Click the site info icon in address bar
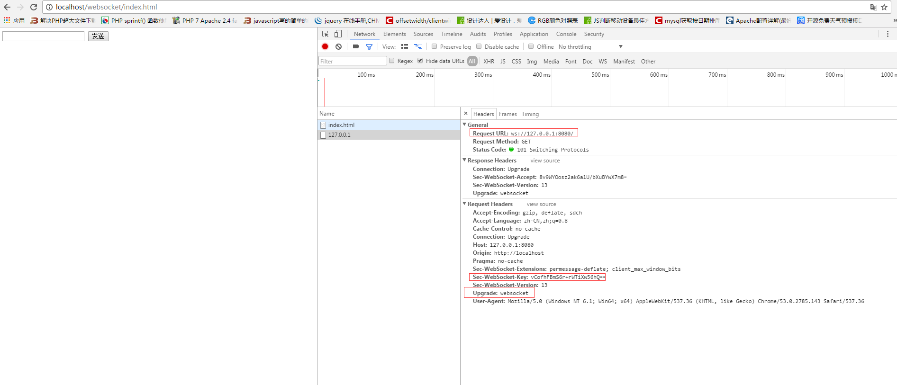This screenshot has width=897, height=385. coord(49,7)
